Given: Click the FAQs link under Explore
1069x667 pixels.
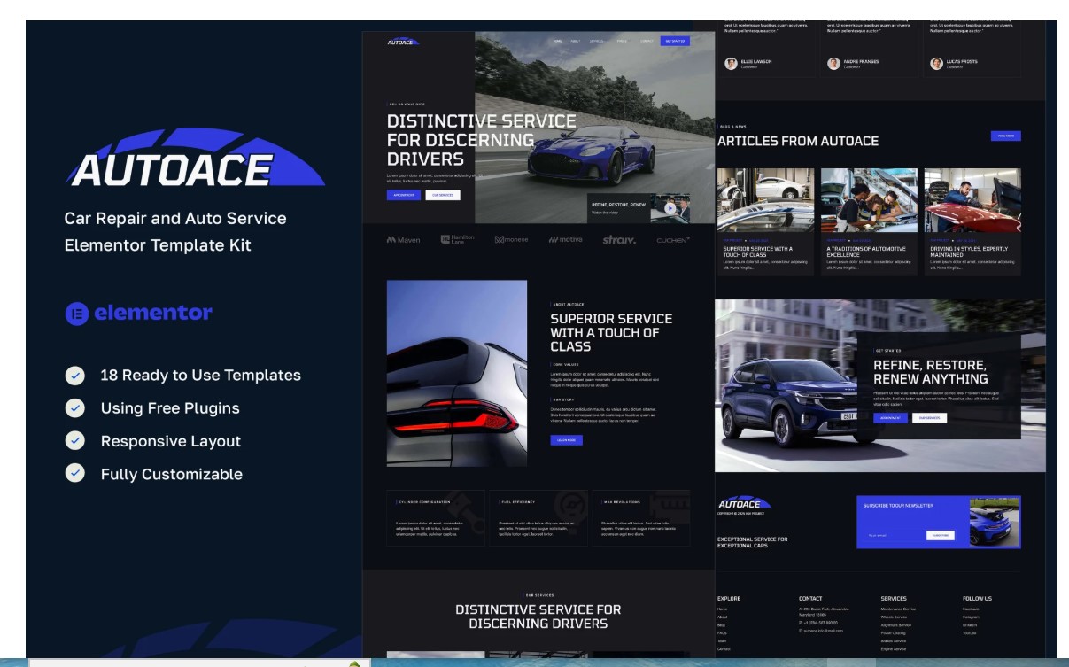Looking at the screenshot, I should [x=722, y=633].
